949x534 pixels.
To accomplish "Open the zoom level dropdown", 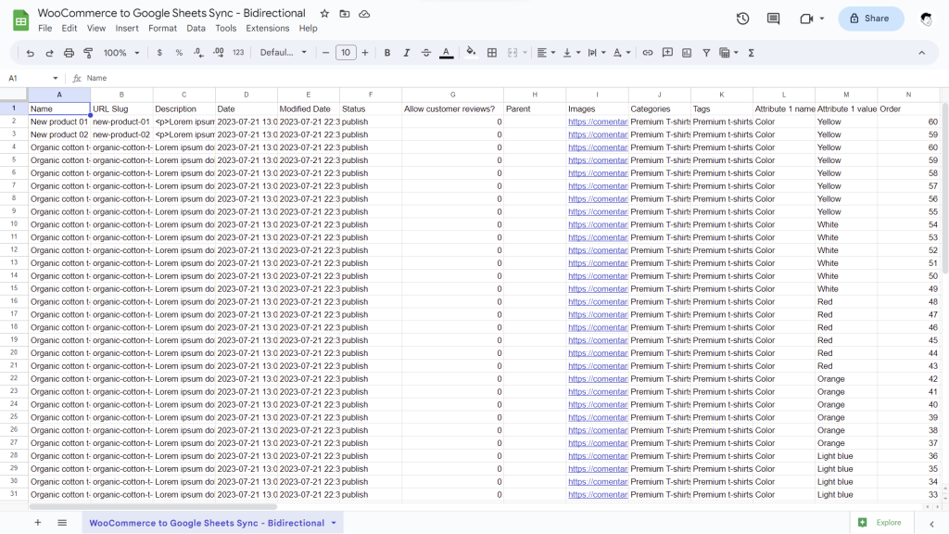I will 119,53.
